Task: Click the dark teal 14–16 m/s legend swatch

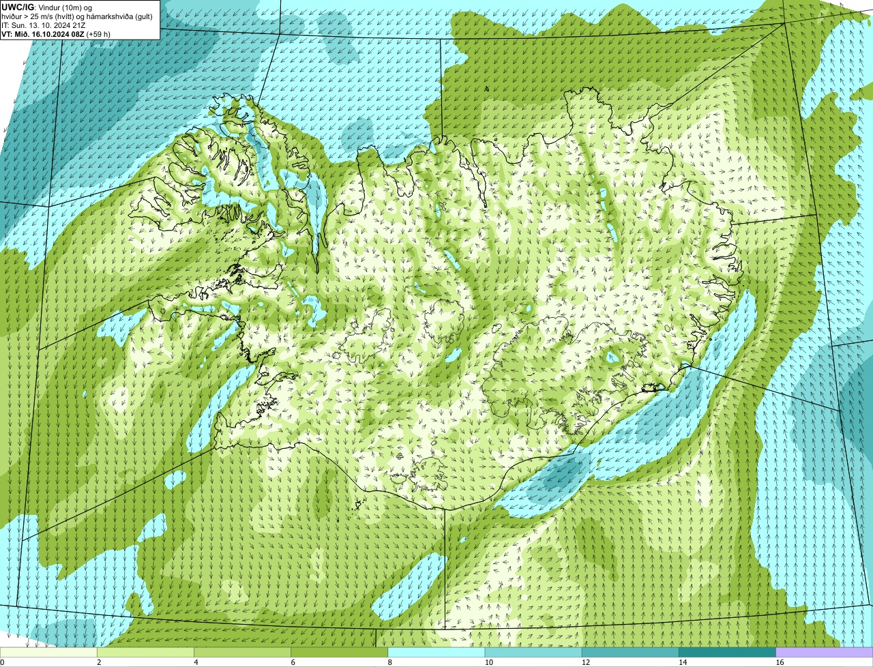Action: pyautogui.click(x=727, y=653)
